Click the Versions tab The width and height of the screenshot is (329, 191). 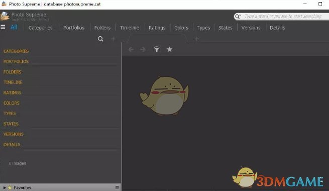point(251,28)
